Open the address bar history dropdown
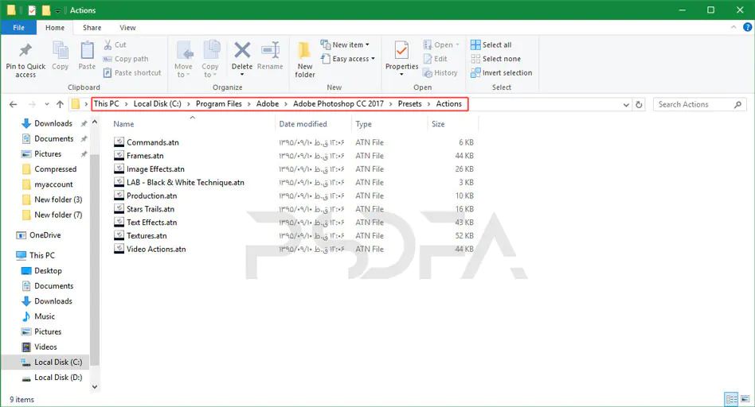 tap(626, 104)
